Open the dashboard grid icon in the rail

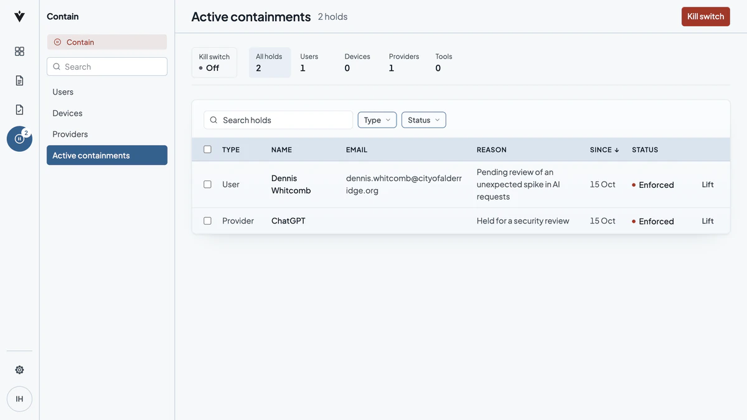[x=19, y=51]
